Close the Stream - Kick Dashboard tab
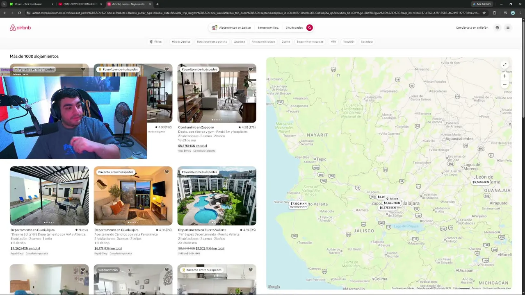525x295 pixels. (x=52, y=4)
